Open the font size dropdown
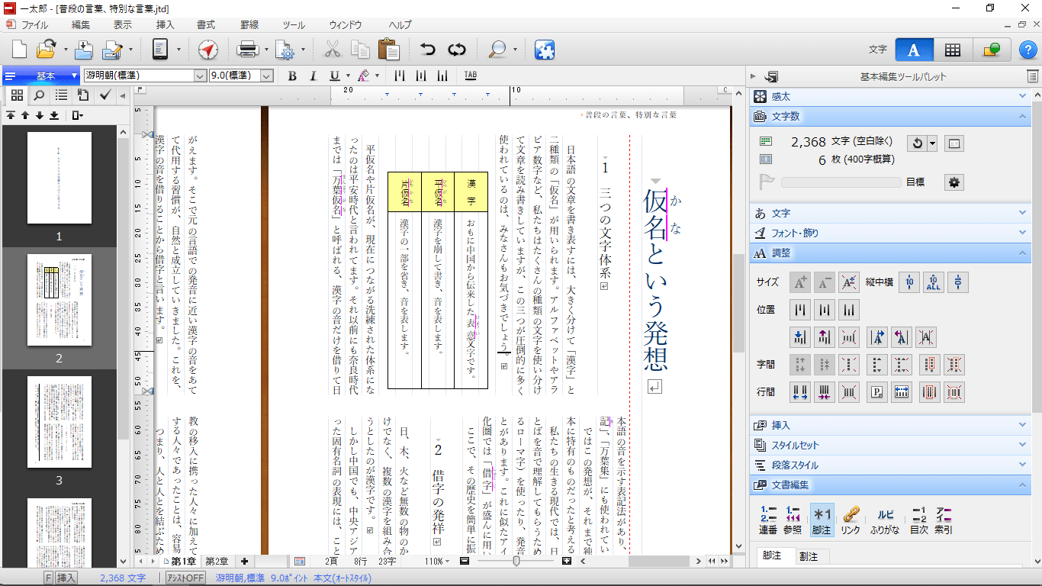 click(x=267, y=76)
